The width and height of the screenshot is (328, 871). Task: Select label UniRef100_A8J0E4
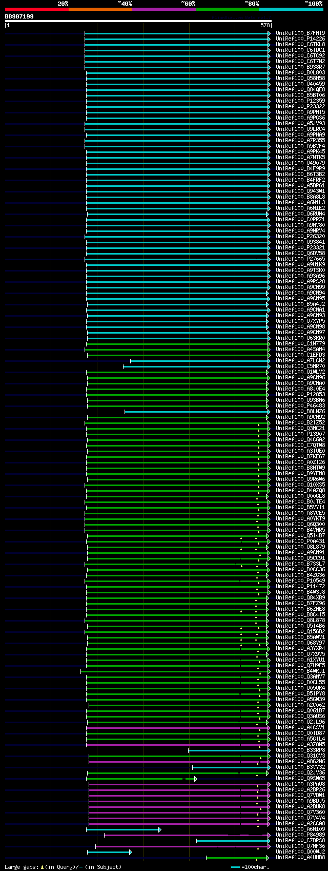click(x=300, y=389)
